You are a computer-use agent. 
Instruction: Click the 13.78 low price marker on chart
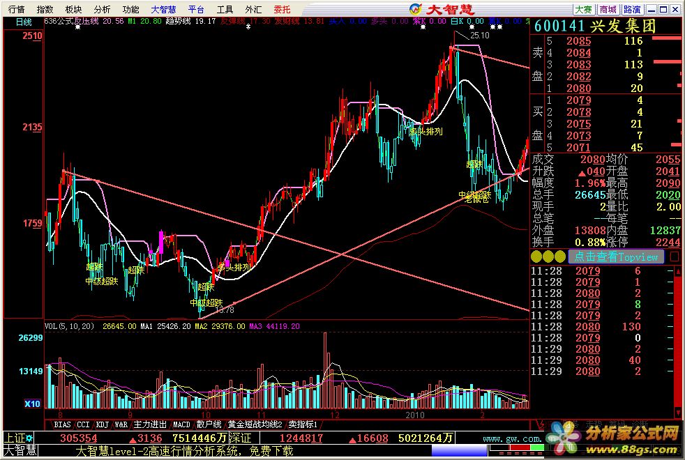(x=225, y=310)
